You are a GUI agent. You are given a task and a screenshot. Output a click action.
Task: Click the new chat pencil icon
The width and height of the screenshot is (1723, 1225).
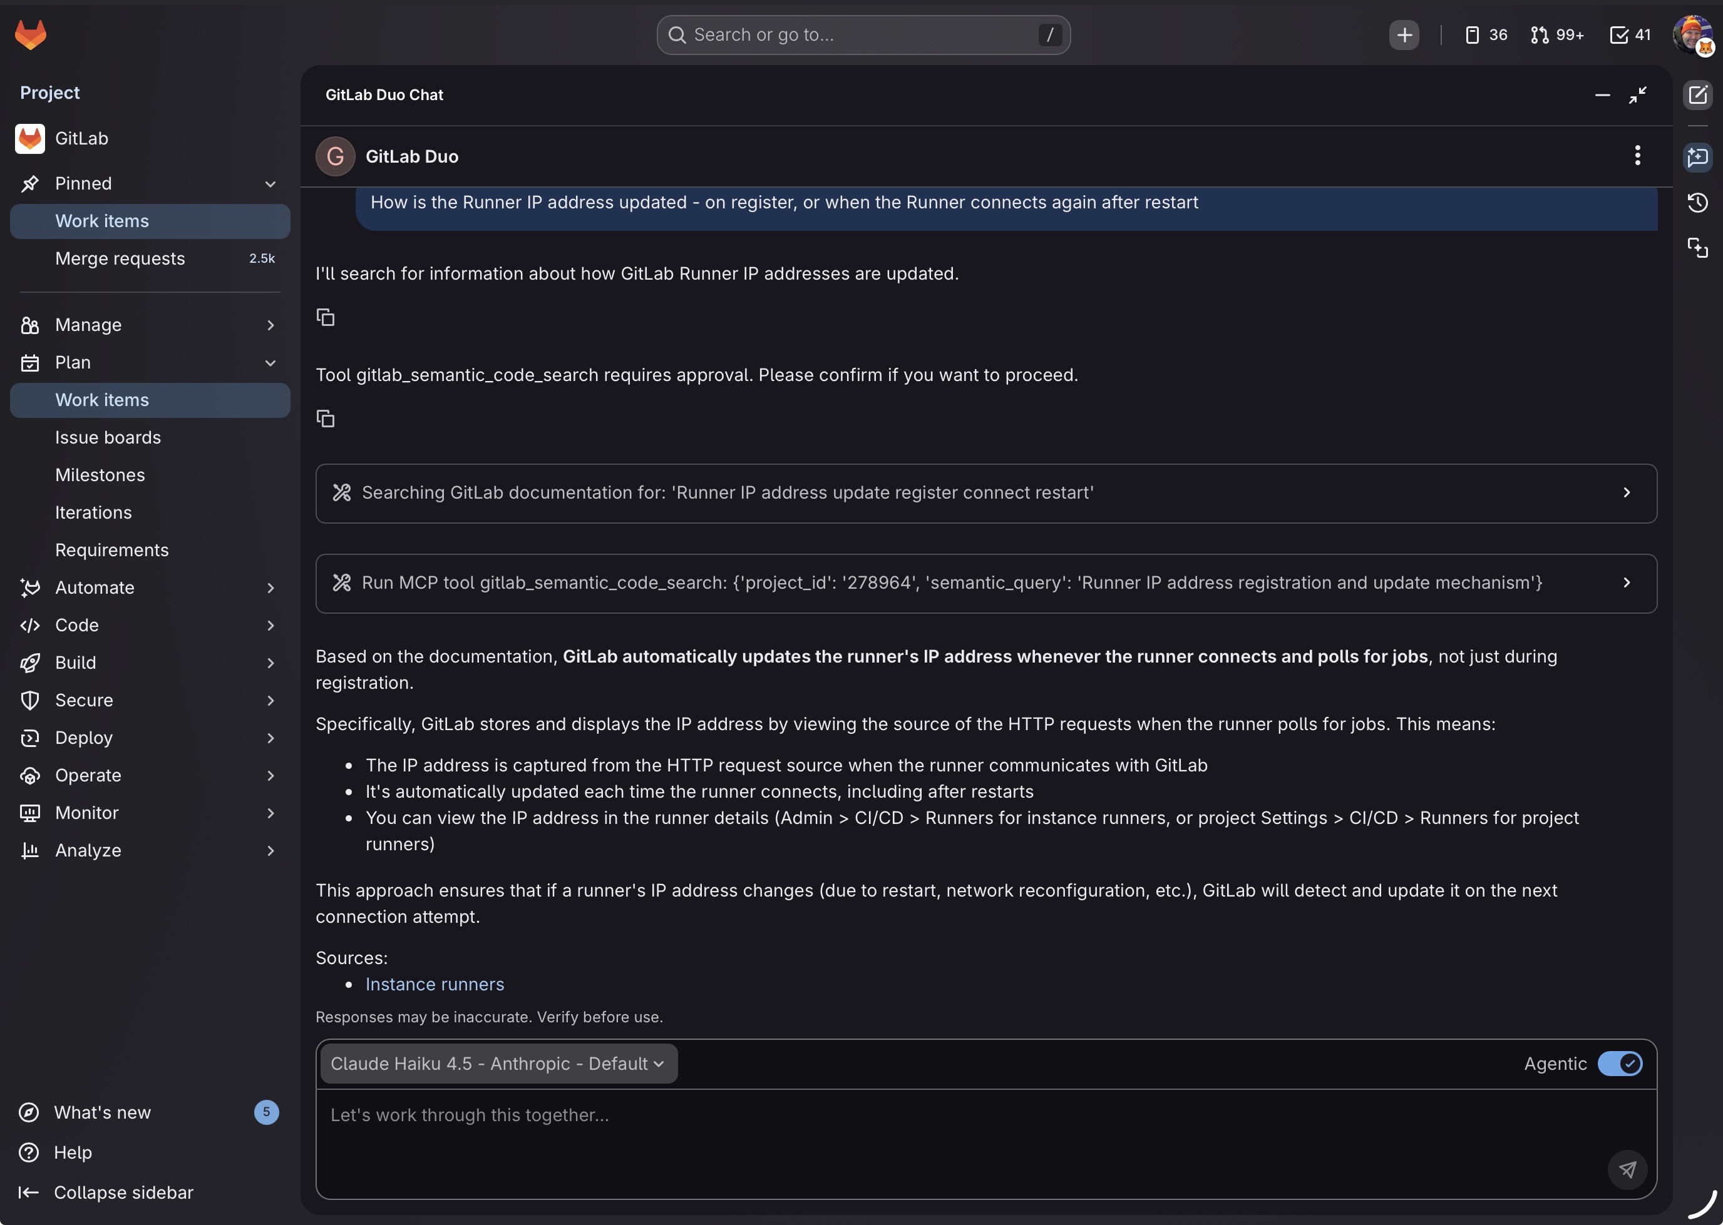1697,95
